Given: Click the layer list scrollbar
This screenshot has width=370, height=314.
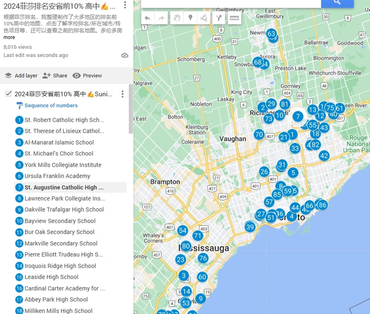Looking at the screenshot, I should [131, 109].
